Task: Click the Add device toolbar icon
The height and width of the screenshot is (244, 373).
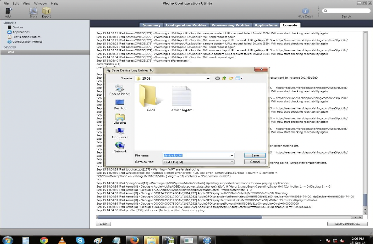Action: click(8, 11)
